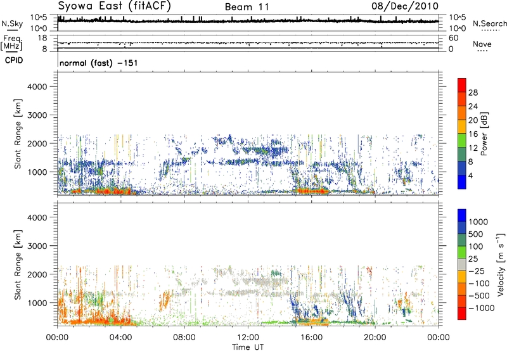The height and width of the screenshot is (351, 507).
Task: Pick the yellow 16-20 dB power colorbar segment
Action: click(462, 127)
